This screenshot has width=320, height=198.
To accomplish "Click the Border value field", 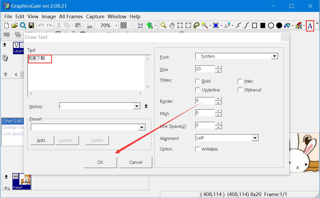I will coord(205,101).
